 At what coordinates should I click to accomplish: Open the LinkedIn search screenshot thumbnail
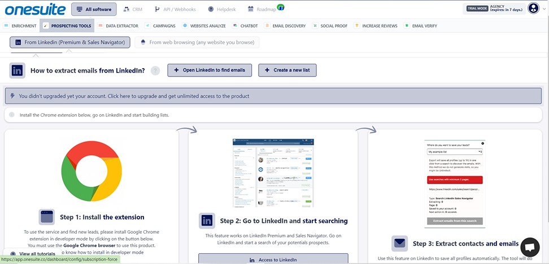273,173
